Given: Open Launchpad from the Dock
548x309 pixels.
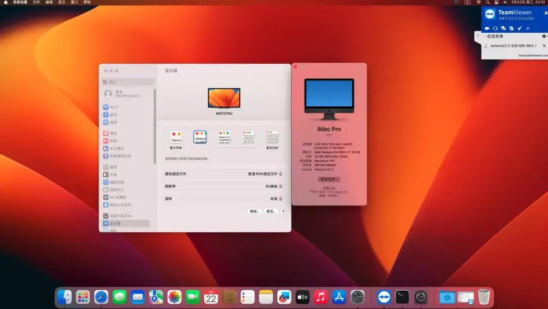Looking at the screenshot, I should (x=83, y=297).
